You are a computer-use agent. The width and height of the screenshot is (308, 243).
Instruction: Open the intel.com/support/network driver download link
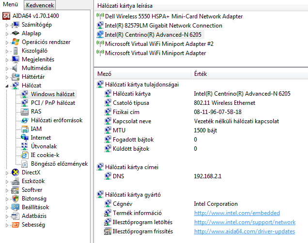[245, 222]
